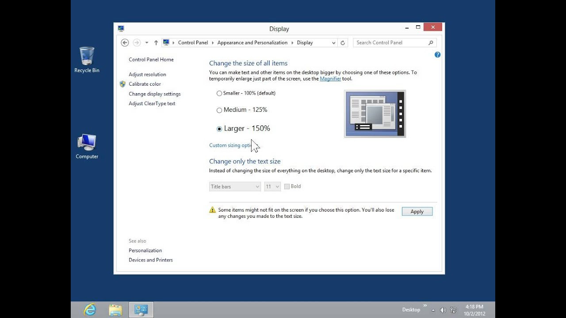The width and height of the screenshot is (566, 318).
Task: Expand arrow after Control Panel breadcrumb
Action: pyautogui.click(x=213, y=43)
